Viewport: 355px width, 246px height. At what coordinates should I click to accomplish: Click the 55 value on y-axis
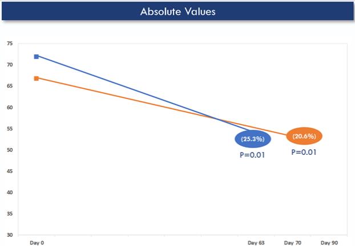[x=10, y=129]
